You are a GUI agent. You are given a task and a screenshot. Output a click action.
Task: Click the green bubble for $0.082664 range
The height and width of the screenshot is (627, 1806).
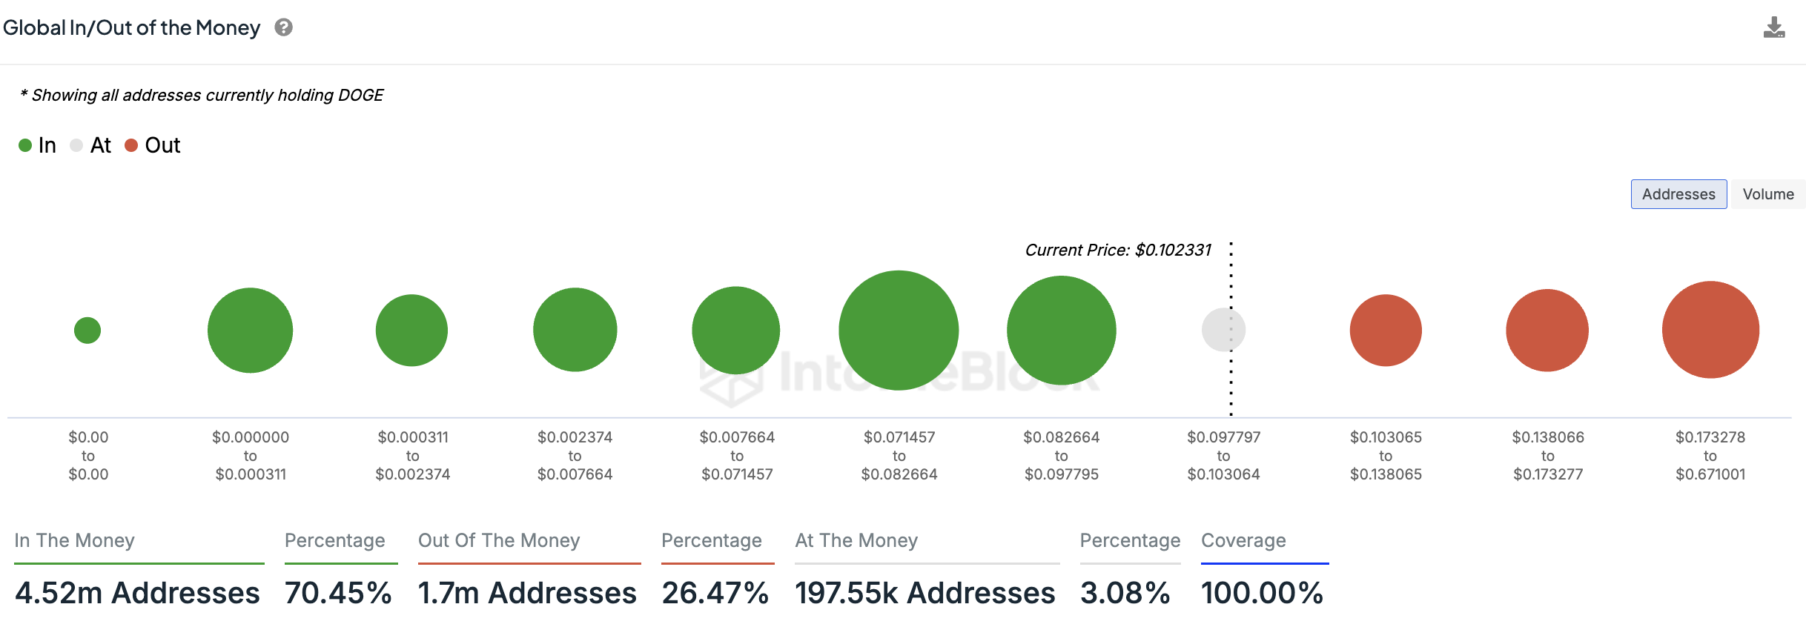(x=1061, y=330)
